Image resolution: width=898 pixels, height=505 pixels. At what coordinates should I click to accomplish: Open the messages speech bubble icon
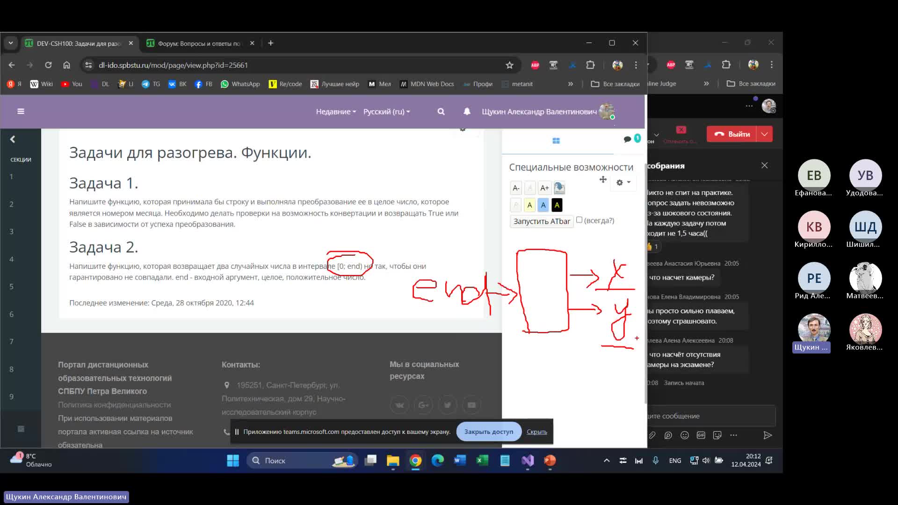point(627,139)
